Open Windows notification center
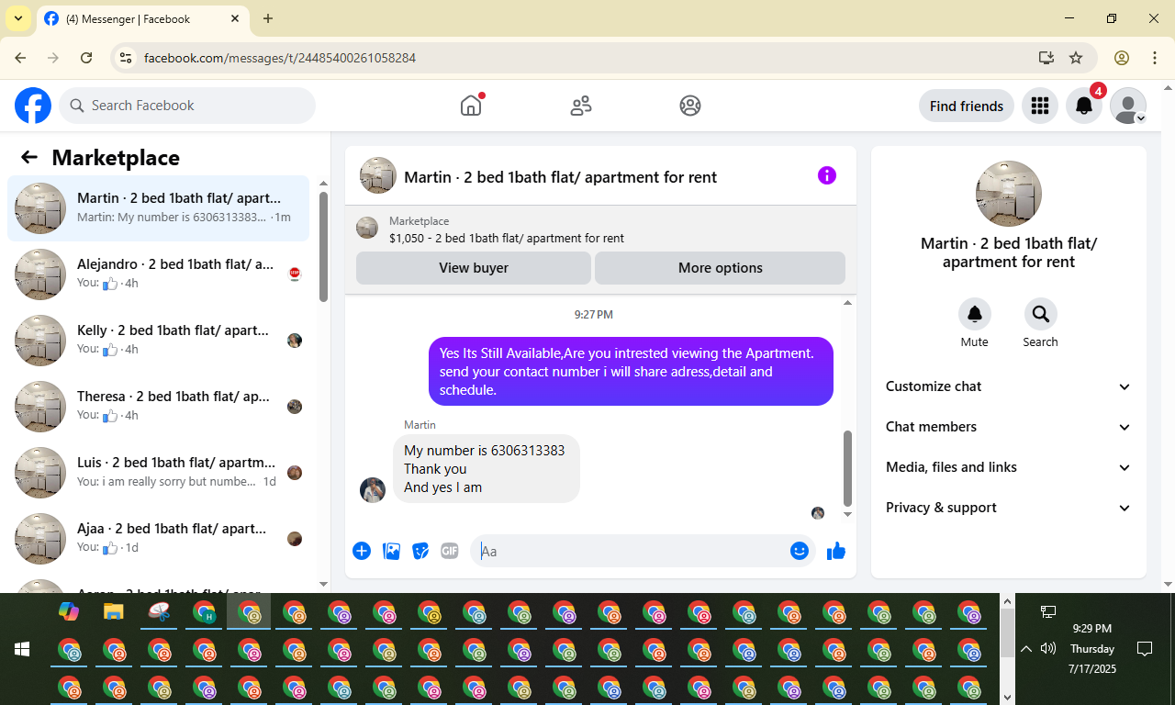1175x705 pixels. 1145,649
